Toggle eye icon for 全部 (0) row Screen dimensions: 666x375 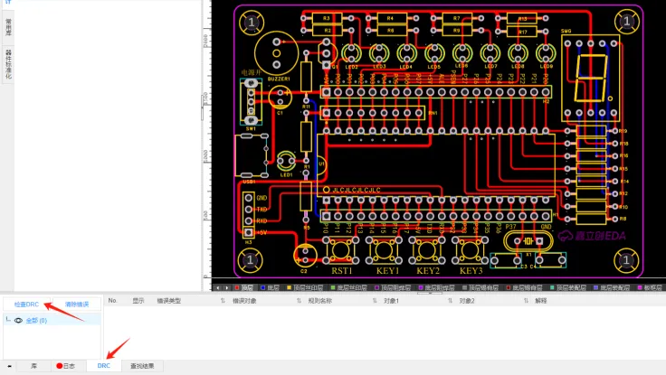pos(18,320)
